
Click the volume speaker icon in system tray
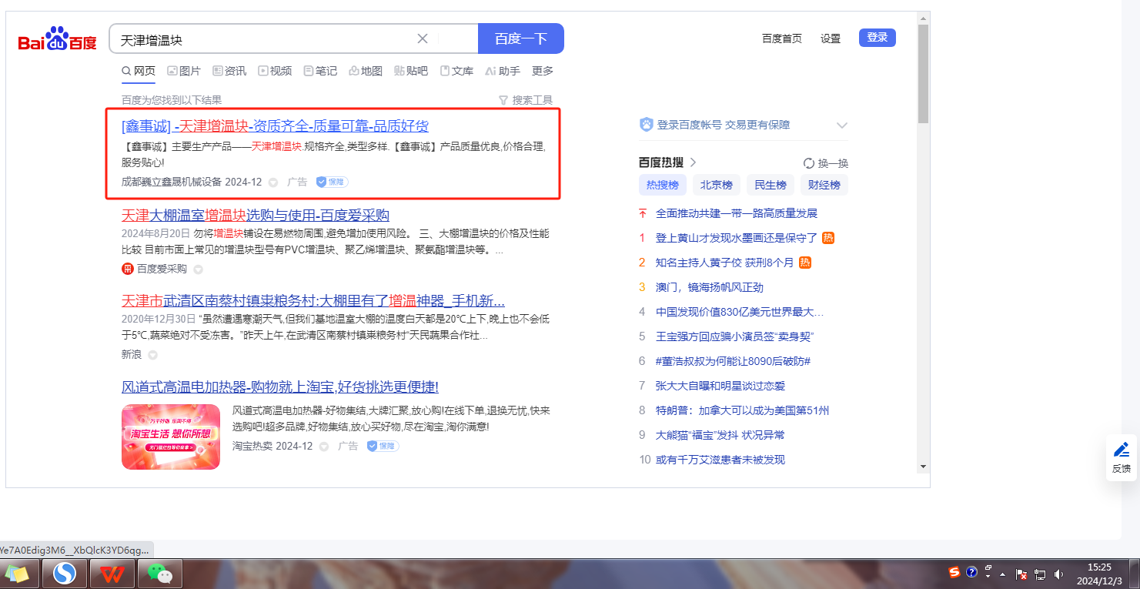[x=1059, y=574]
